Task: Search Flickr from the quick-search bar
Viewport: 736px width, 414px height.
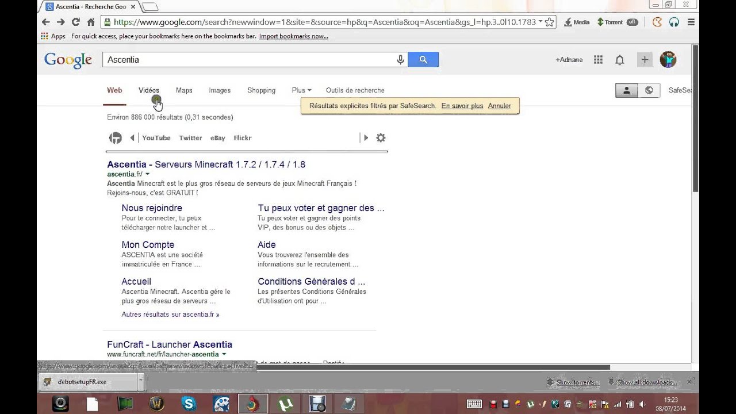Action: [243, 138]
